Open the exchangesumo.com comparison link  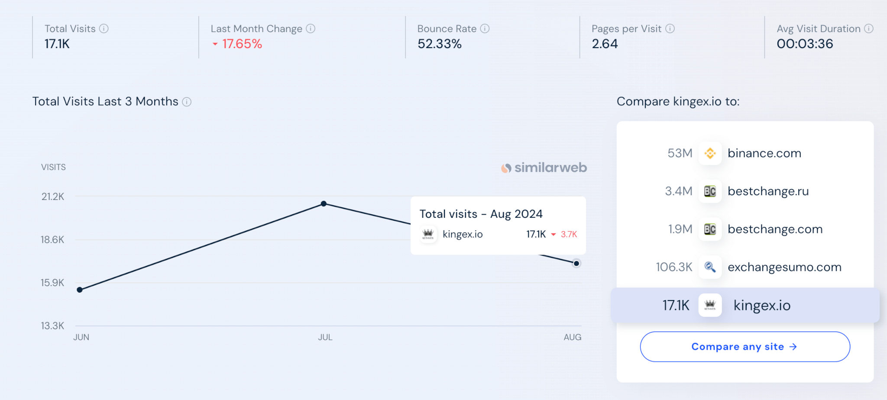[x=784, y=267]
